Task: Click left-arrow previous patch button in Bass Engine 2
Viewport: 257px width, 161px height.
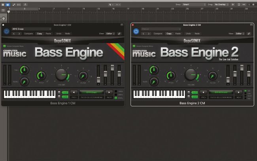Action: tap(203, 92)
